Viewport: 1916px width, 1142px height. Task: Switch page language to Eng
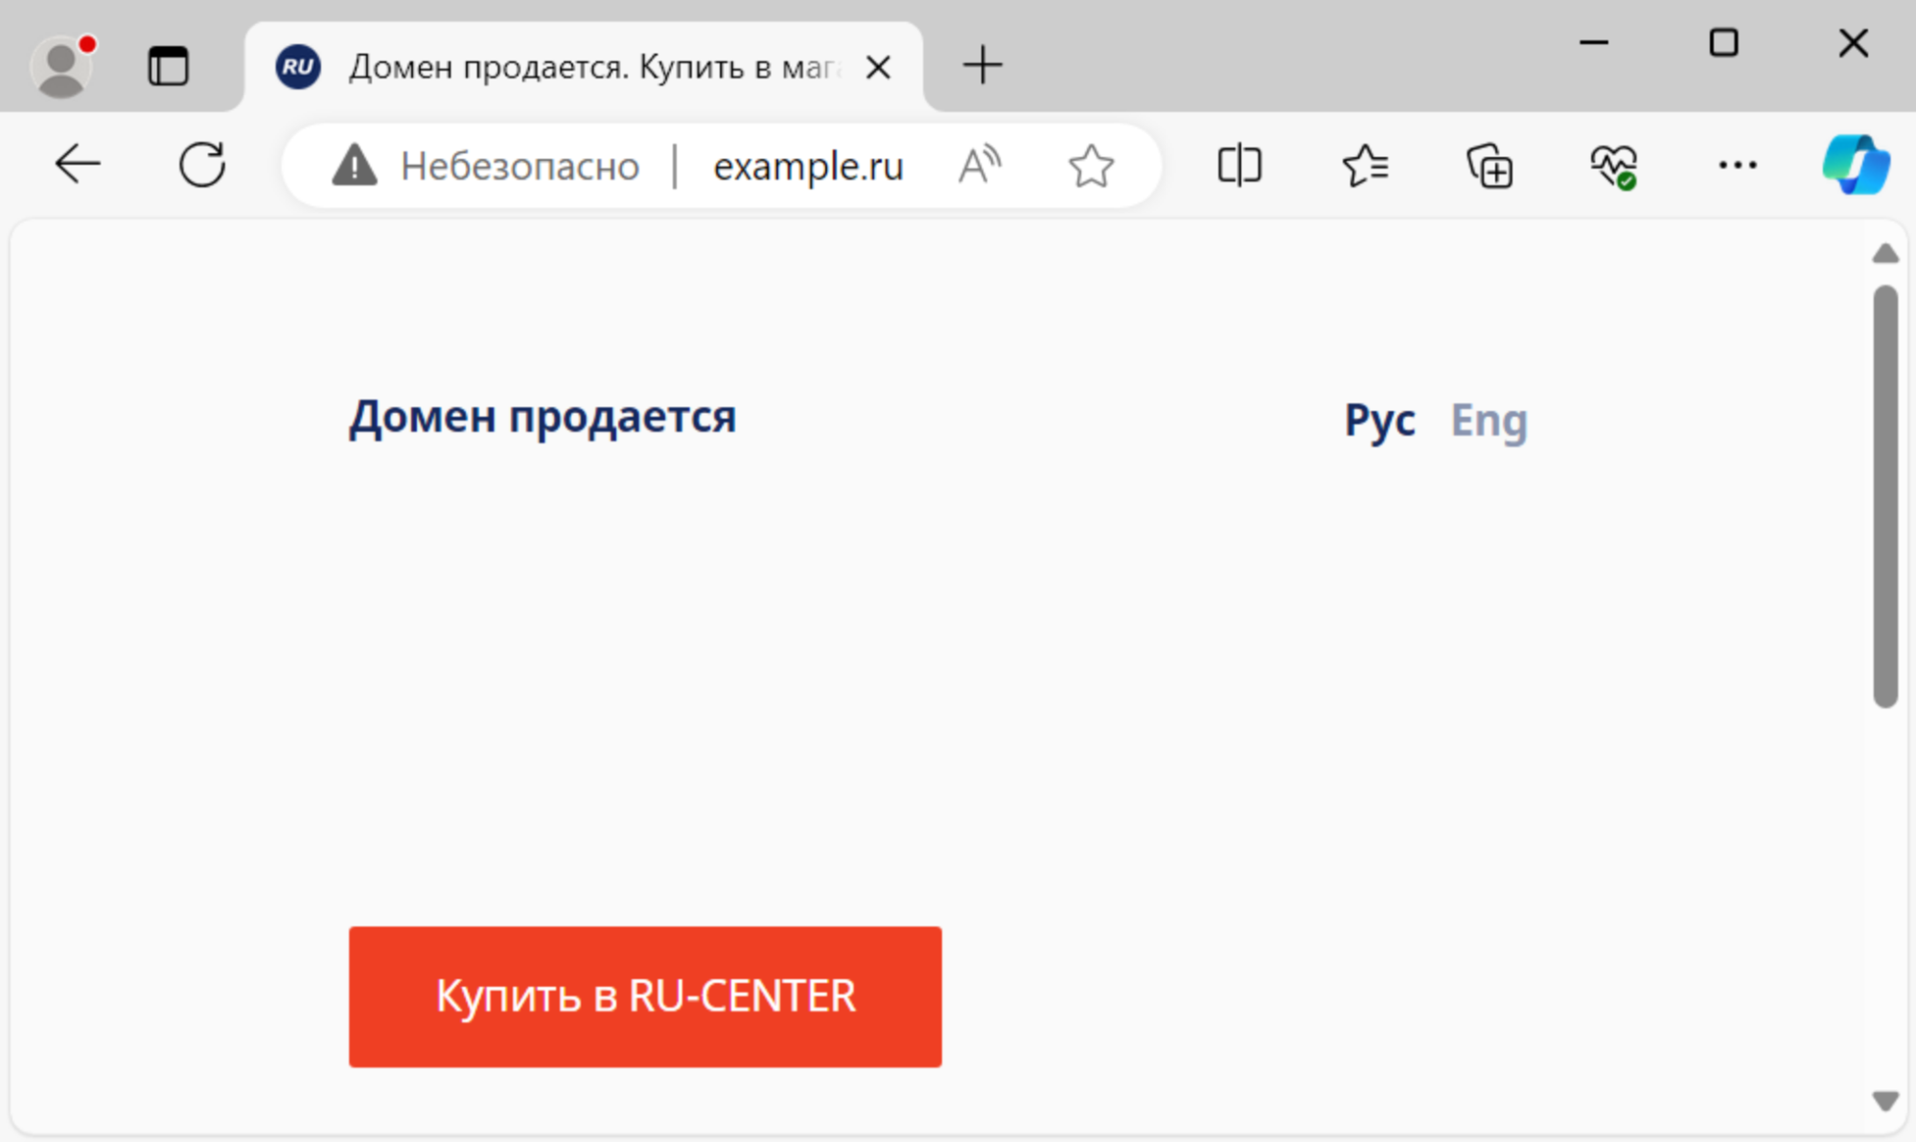pyautogui.click(x=1489, y=421)
